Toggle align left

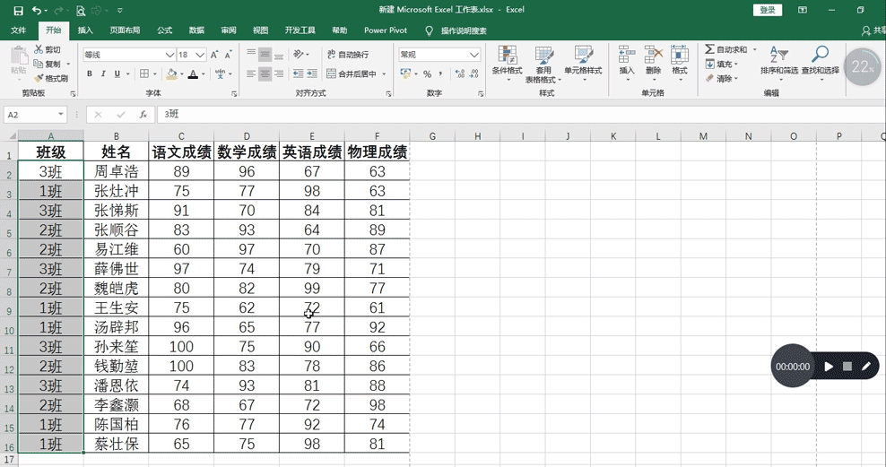click(x=251, y=74)
